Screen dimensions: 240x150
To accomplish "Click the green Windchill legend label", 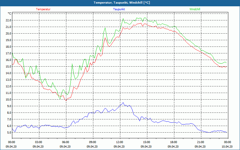I will click(195, 9).
